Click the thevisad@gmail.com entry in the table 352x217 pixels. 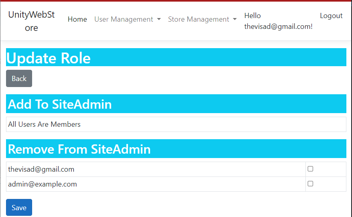(x=41, y=169)
